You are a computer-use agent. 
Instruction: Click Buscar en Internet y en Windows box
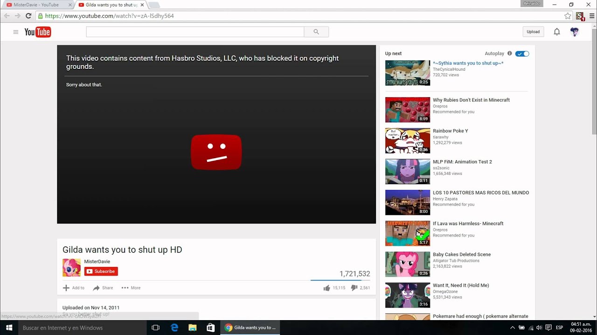83,328
